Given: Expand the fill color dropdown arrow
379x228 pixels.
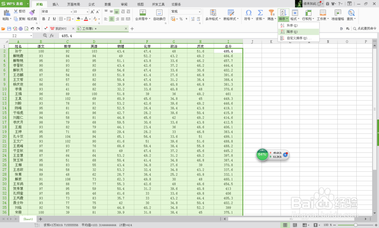Looking at the screenshot, I should pos(82,19).
